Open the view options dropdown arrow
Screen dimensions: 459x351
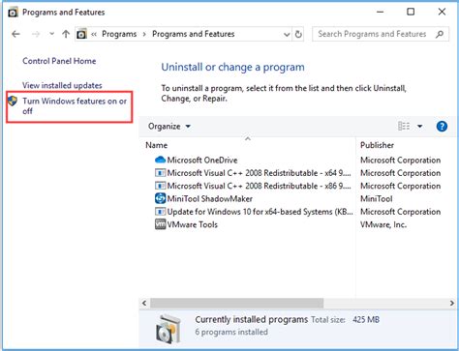point(420,126)
